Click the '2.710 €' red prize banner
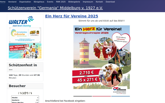This screenshot has width=165, height=103. [86, 73]
